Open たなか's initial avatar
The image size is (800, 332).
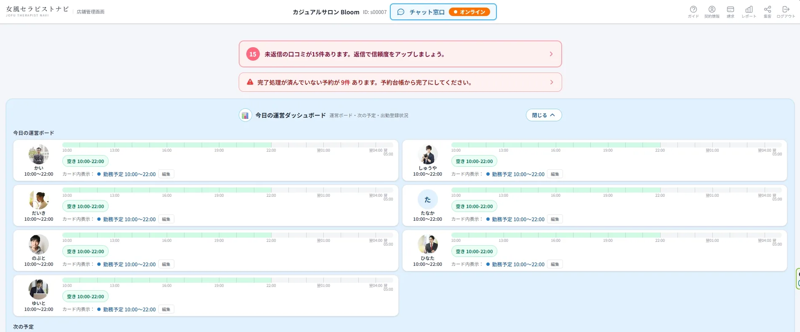click(x=428, y=199)
